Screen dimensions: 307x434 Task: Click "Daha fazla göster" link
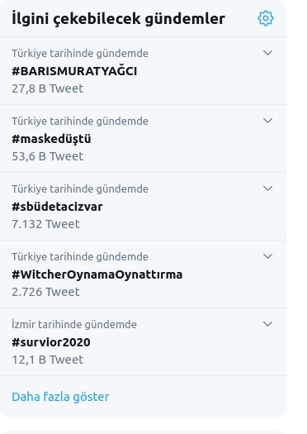coord(60,397)
